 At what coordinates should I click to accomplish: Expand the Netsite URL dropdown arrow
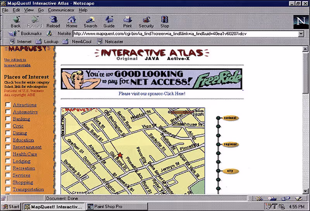(x=301, y=34)
